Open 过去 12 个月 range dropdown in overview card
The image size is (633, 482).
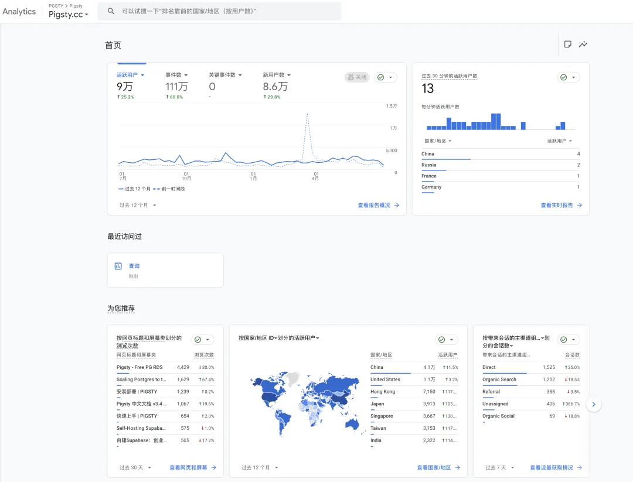pyautogui.click(x=138, y=206)
